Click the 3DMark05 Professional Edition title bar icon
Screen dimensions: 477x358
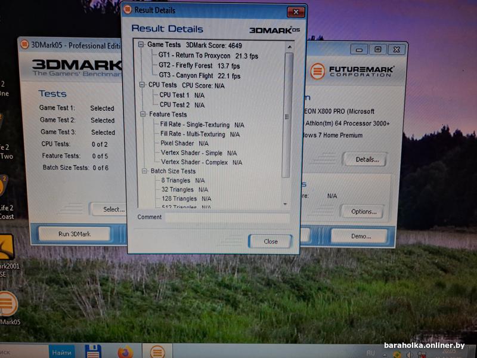(24, 44)
